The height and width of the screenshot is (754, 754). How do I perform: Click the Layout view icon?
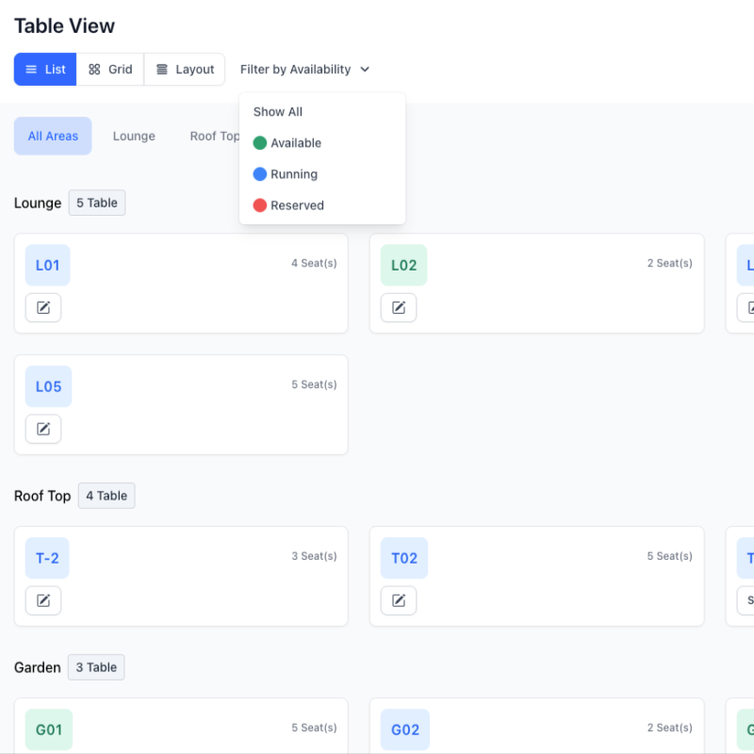click(185, 69)
